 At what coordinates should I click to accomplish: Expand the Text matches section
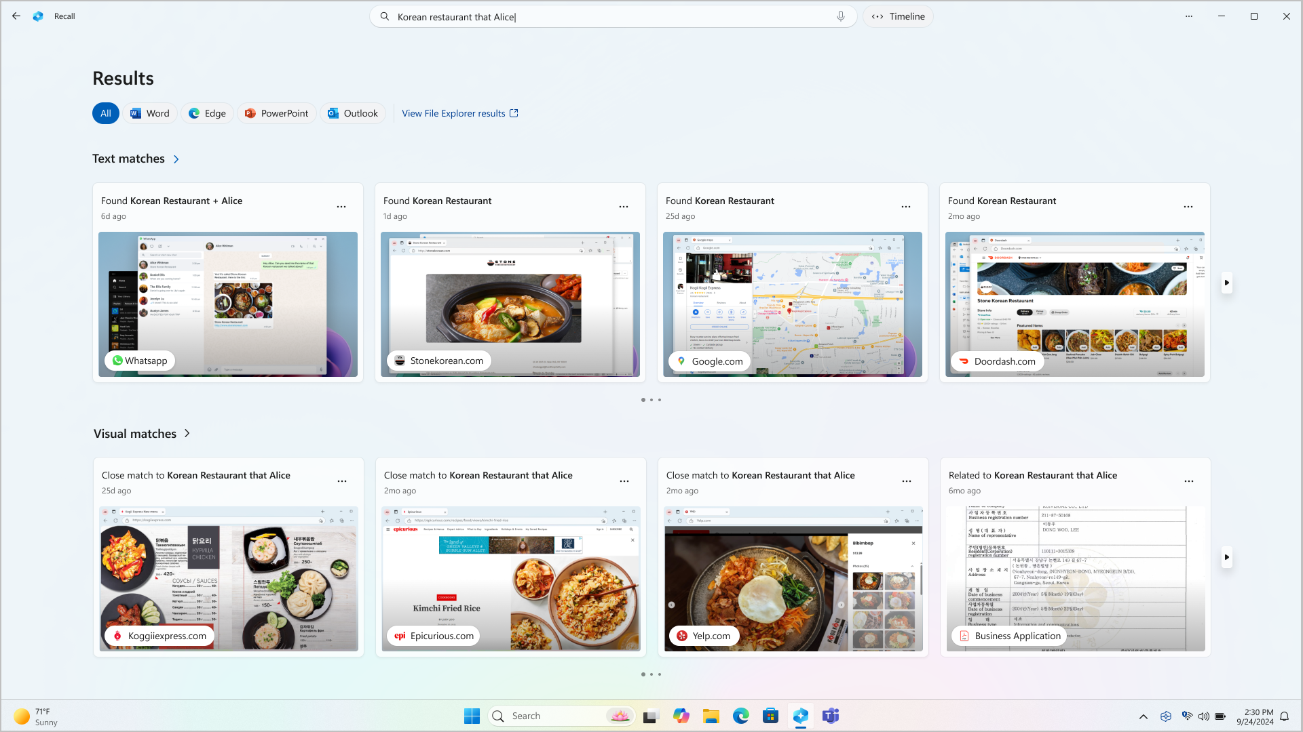point(176,159)
